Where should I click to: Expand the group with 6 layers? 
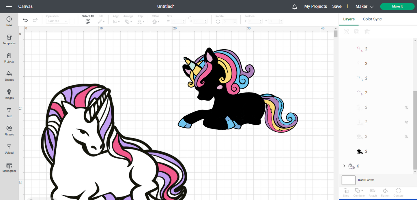click(344, 166)
